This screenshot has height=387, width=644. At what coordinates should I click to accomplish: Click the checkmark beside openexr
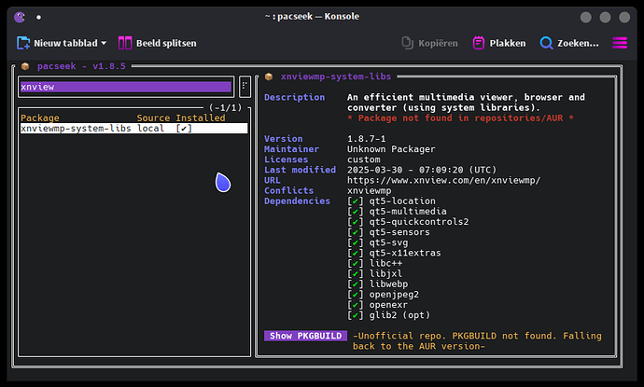pos(356,305)
